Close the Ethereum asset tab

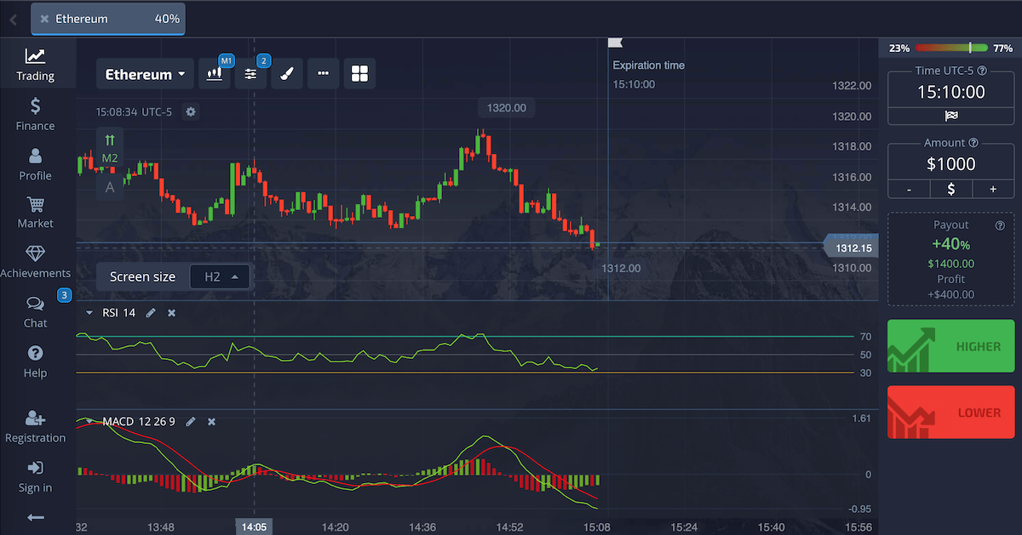pos(44,18)
